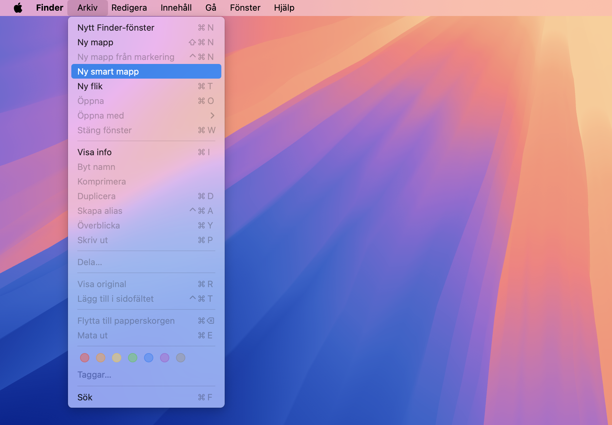Viewport: 612px width, 425px height.
Task: Click Mata ut
Action: pos(146,335)
